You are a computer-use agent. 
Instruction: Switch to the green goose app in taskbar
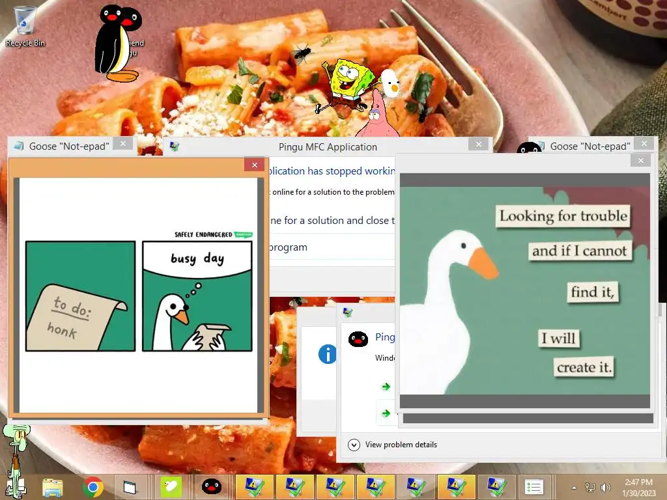(x=171, y=487)
